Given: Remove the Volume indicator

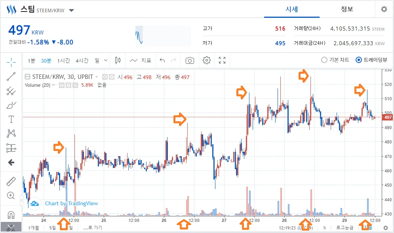Looking at the screenshot, I should [75, 86].
